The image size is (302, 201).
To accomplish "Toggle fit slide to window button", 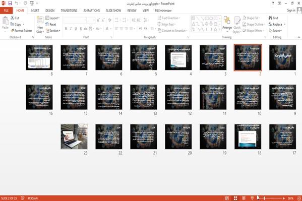I will pos(299,198).
